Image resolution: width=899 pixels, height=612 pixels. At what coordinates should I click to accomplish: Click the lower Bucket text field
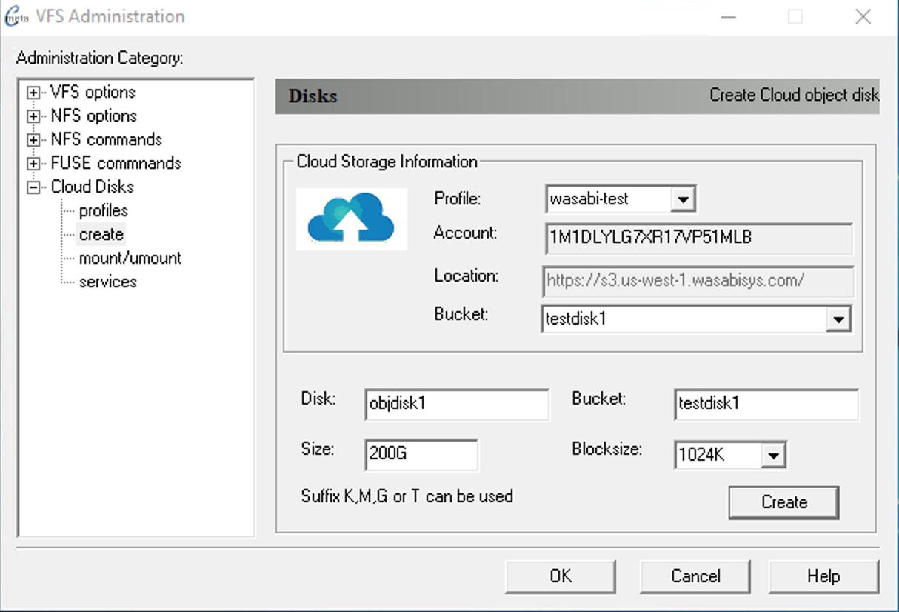766,405
